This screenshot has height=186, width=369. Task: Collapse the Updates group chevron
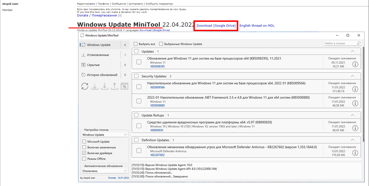pos(353,52)
